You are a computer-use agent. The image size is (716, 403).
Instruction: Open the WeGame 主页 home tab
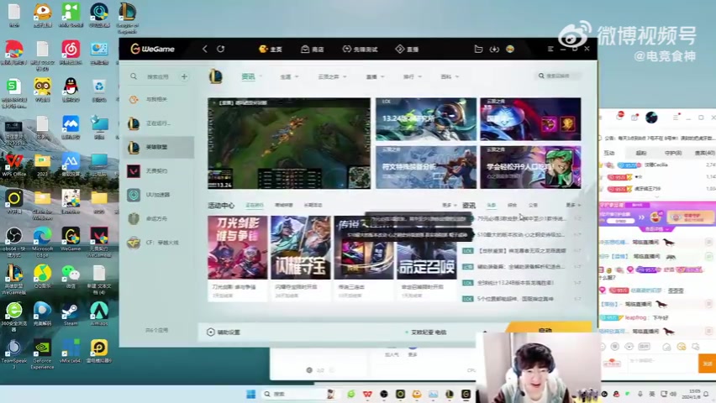pos(271,50)
